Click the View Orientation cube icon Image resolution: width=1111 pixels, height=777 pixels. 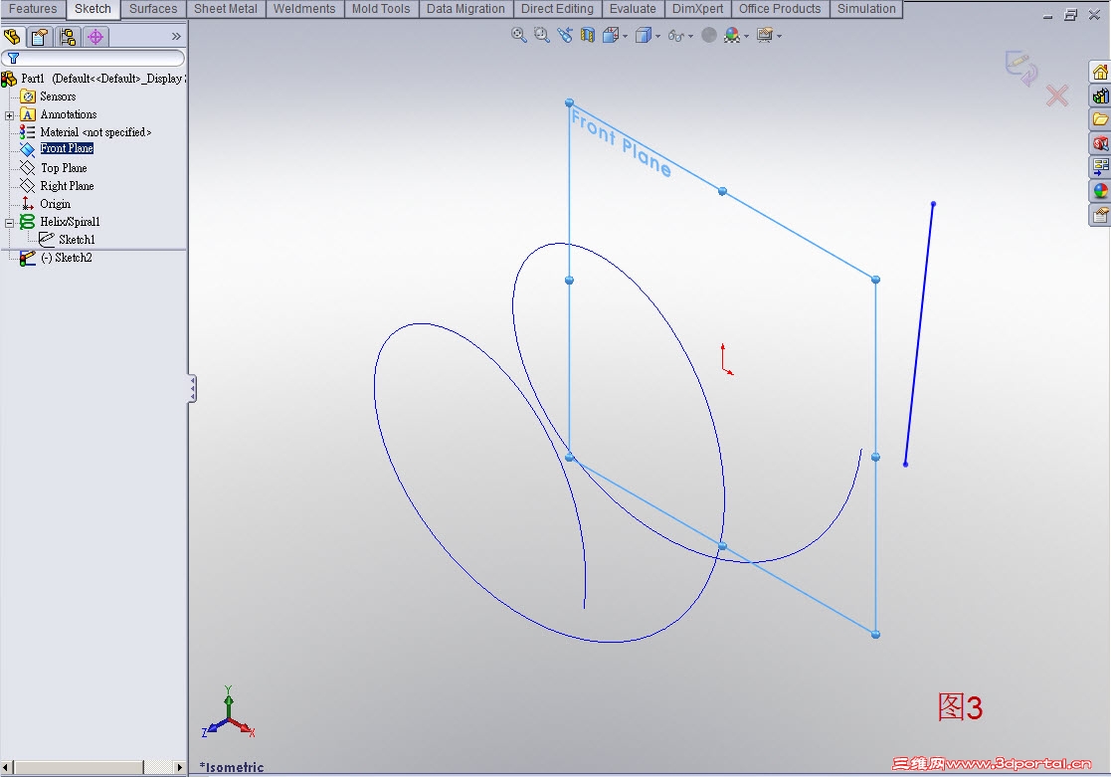click(x=611, y=35)
